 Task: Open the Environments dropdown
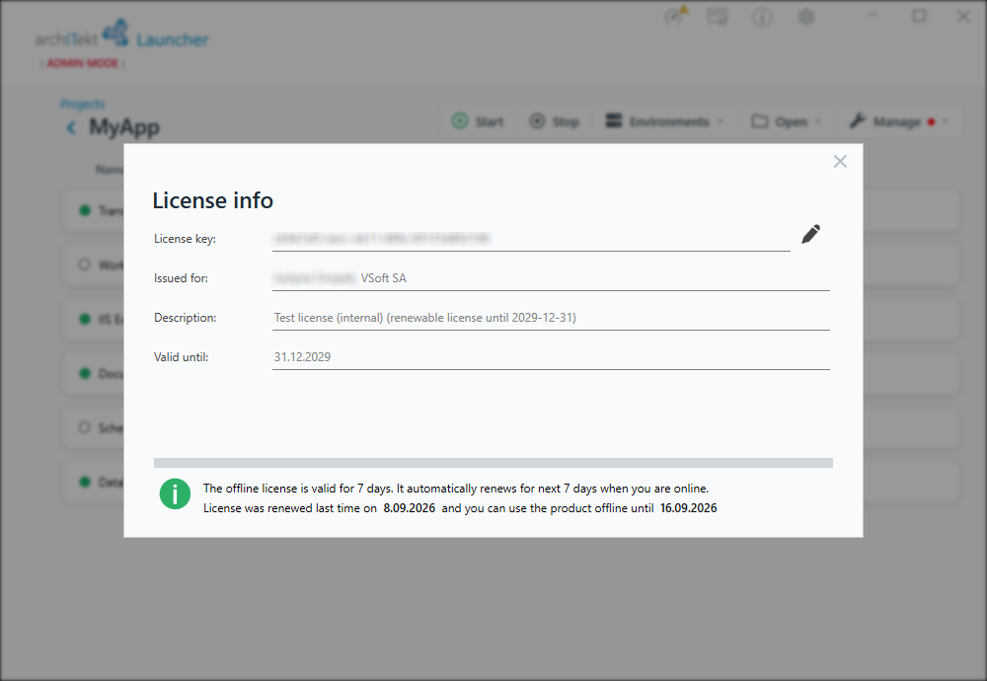pyautogui.click(x=664, y=121)
